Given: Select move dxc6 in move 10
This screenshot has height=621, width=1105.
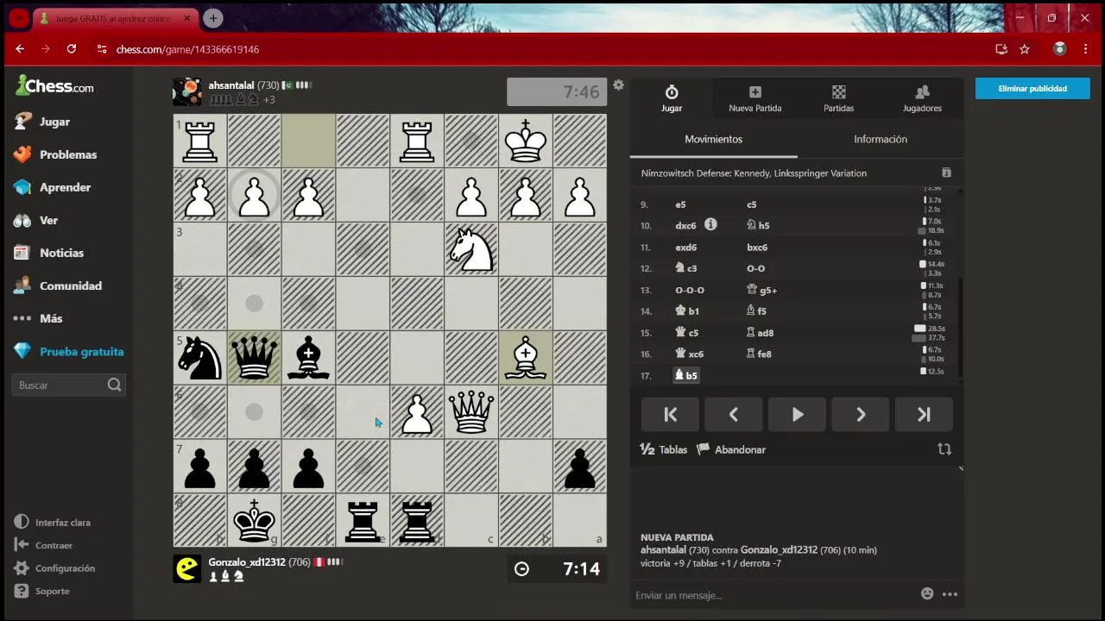Looking at the screenshot, I should (685, 226).
